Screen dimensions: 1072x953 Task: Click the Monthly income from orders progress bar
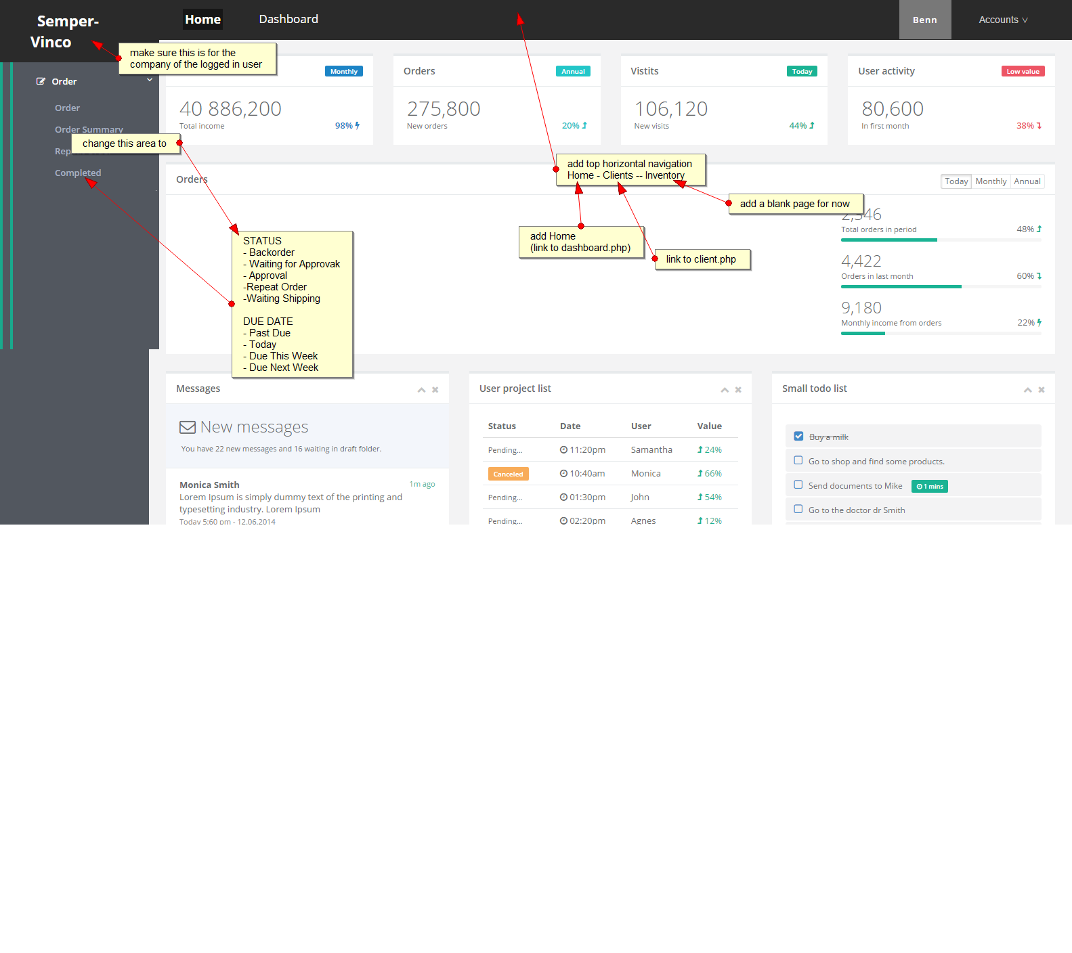tap(941, 333)
